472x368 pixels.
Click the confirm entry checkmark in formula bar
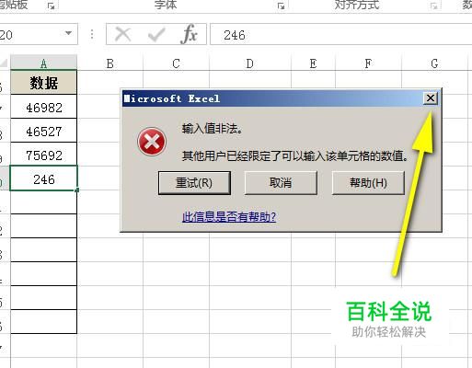click(x=156, y=34)
